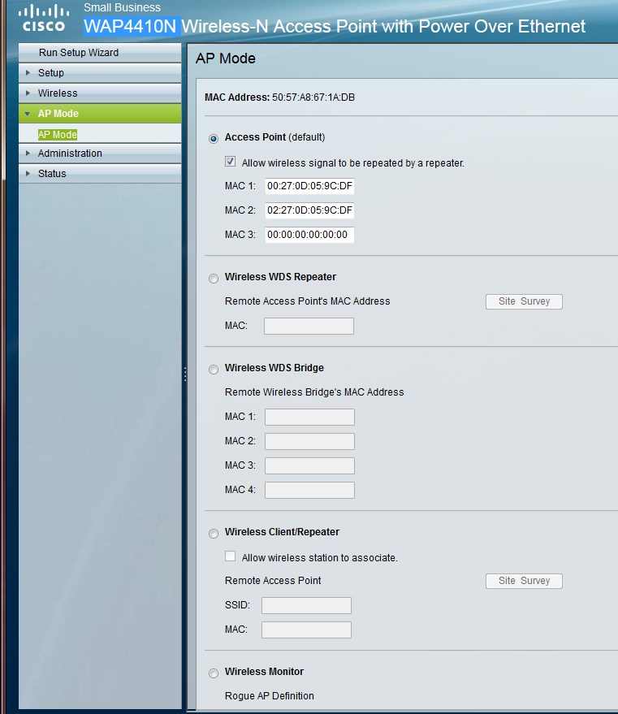The width and height of the screenshot is (618, 714).
Task: Open the Administration menu section
Action: coord(100,154)
